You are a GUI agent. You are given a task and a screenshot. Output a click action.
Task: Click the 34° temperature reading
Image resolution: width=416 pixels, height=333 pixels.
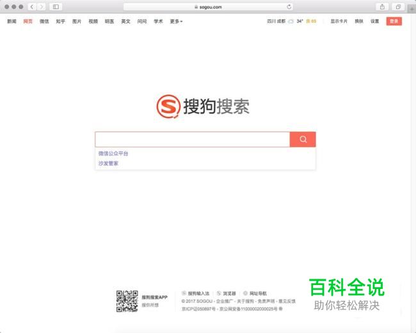pos(300,21)
